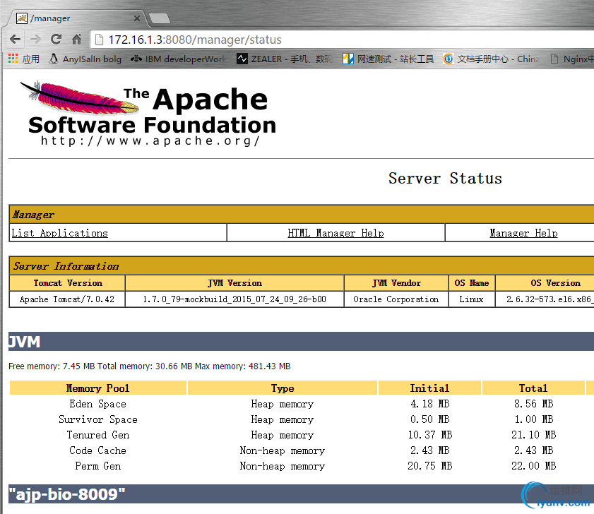Click the OS Name column header

pos(472,283)
